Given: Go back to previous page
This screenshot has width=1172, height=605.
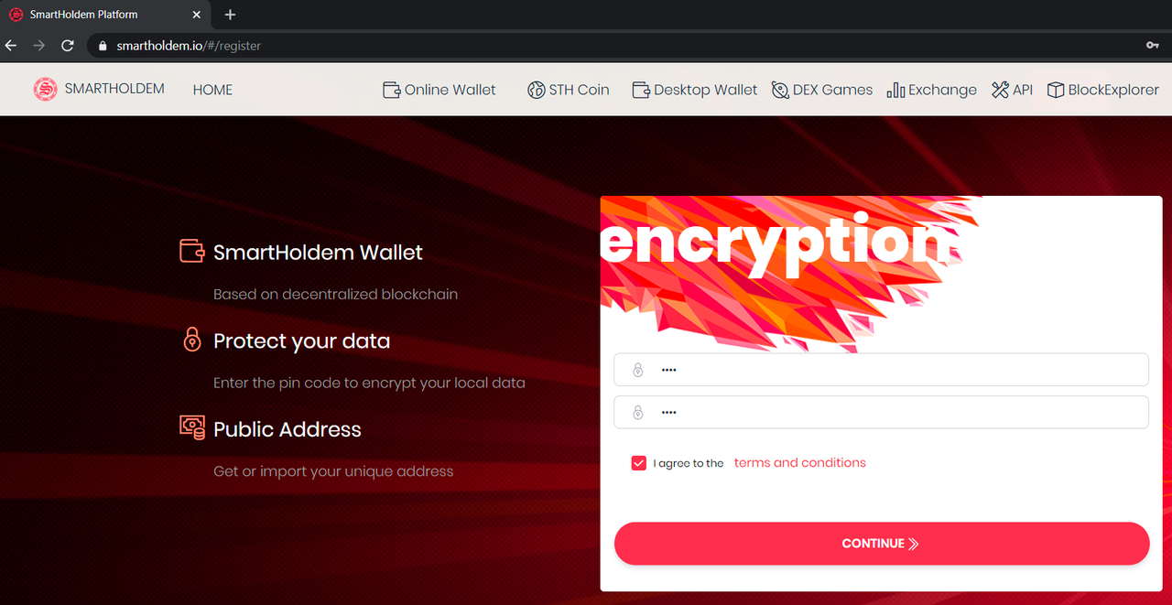Looking at the screenshot, I should (11, 45).
